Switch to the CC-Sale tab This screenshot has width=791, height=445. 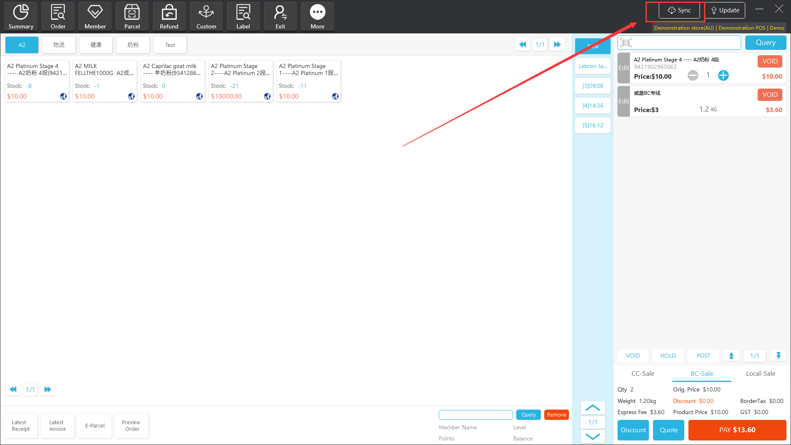[643, 373]
